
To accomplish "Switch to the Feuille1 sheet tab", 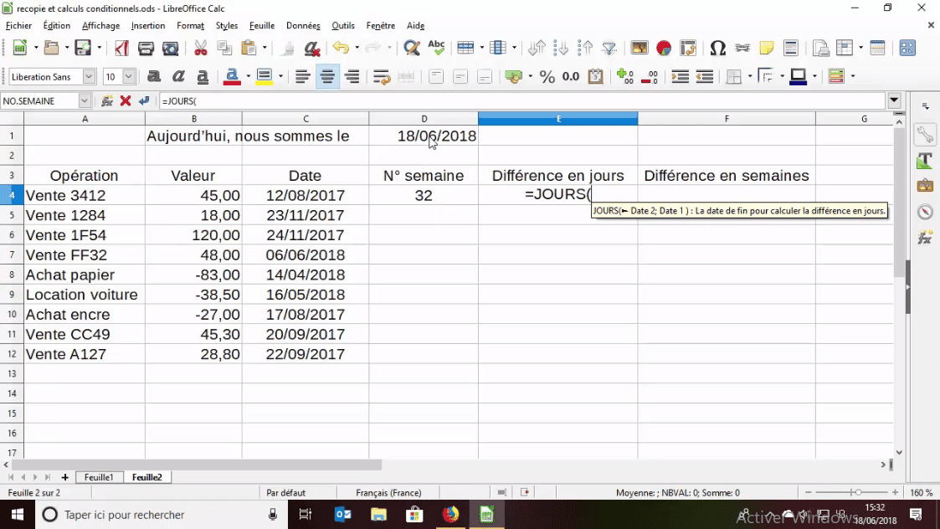I will (x=99, y=477).
